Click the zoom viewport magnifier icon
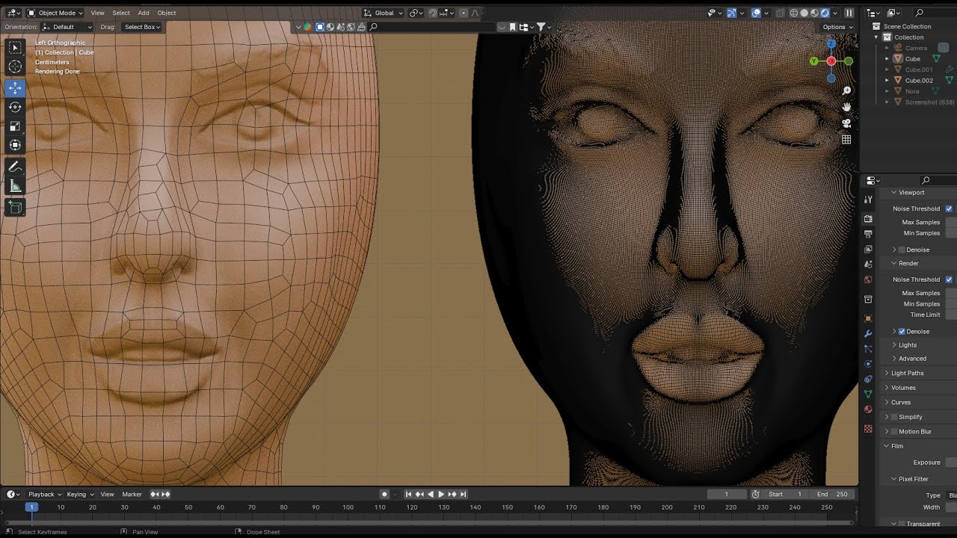 (x=846, y=90)
